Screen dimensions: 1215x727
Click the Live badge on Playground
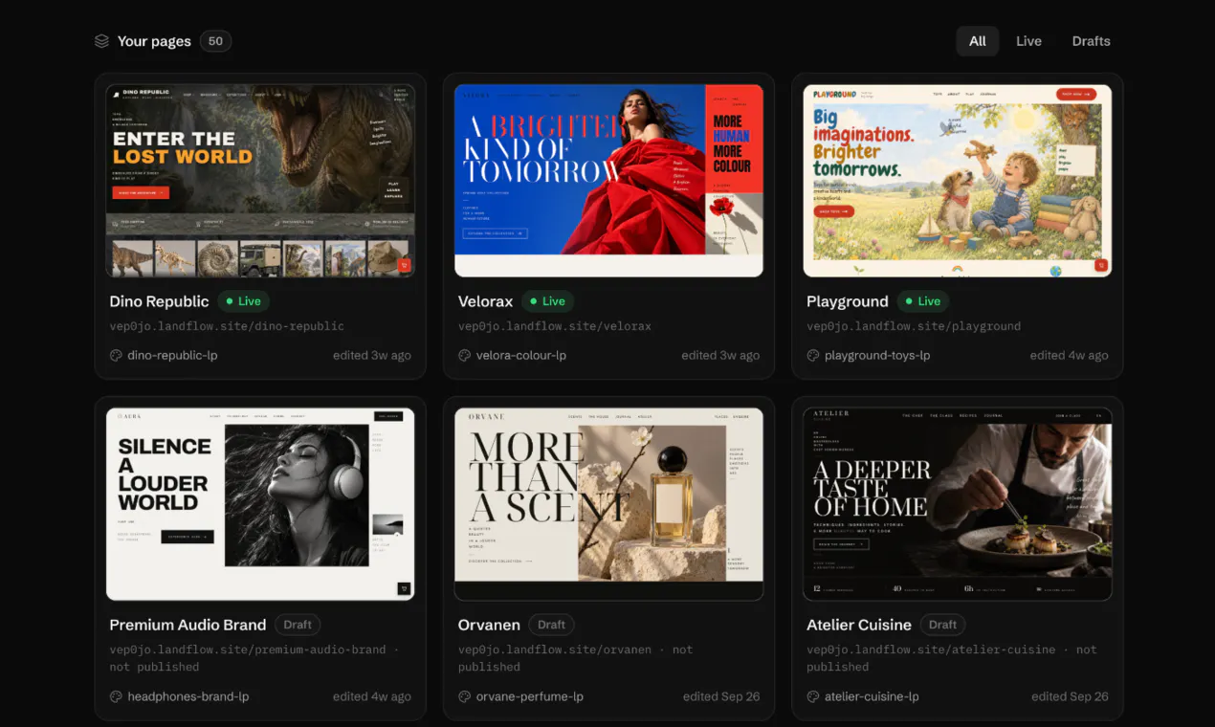[x=923, y=301]
